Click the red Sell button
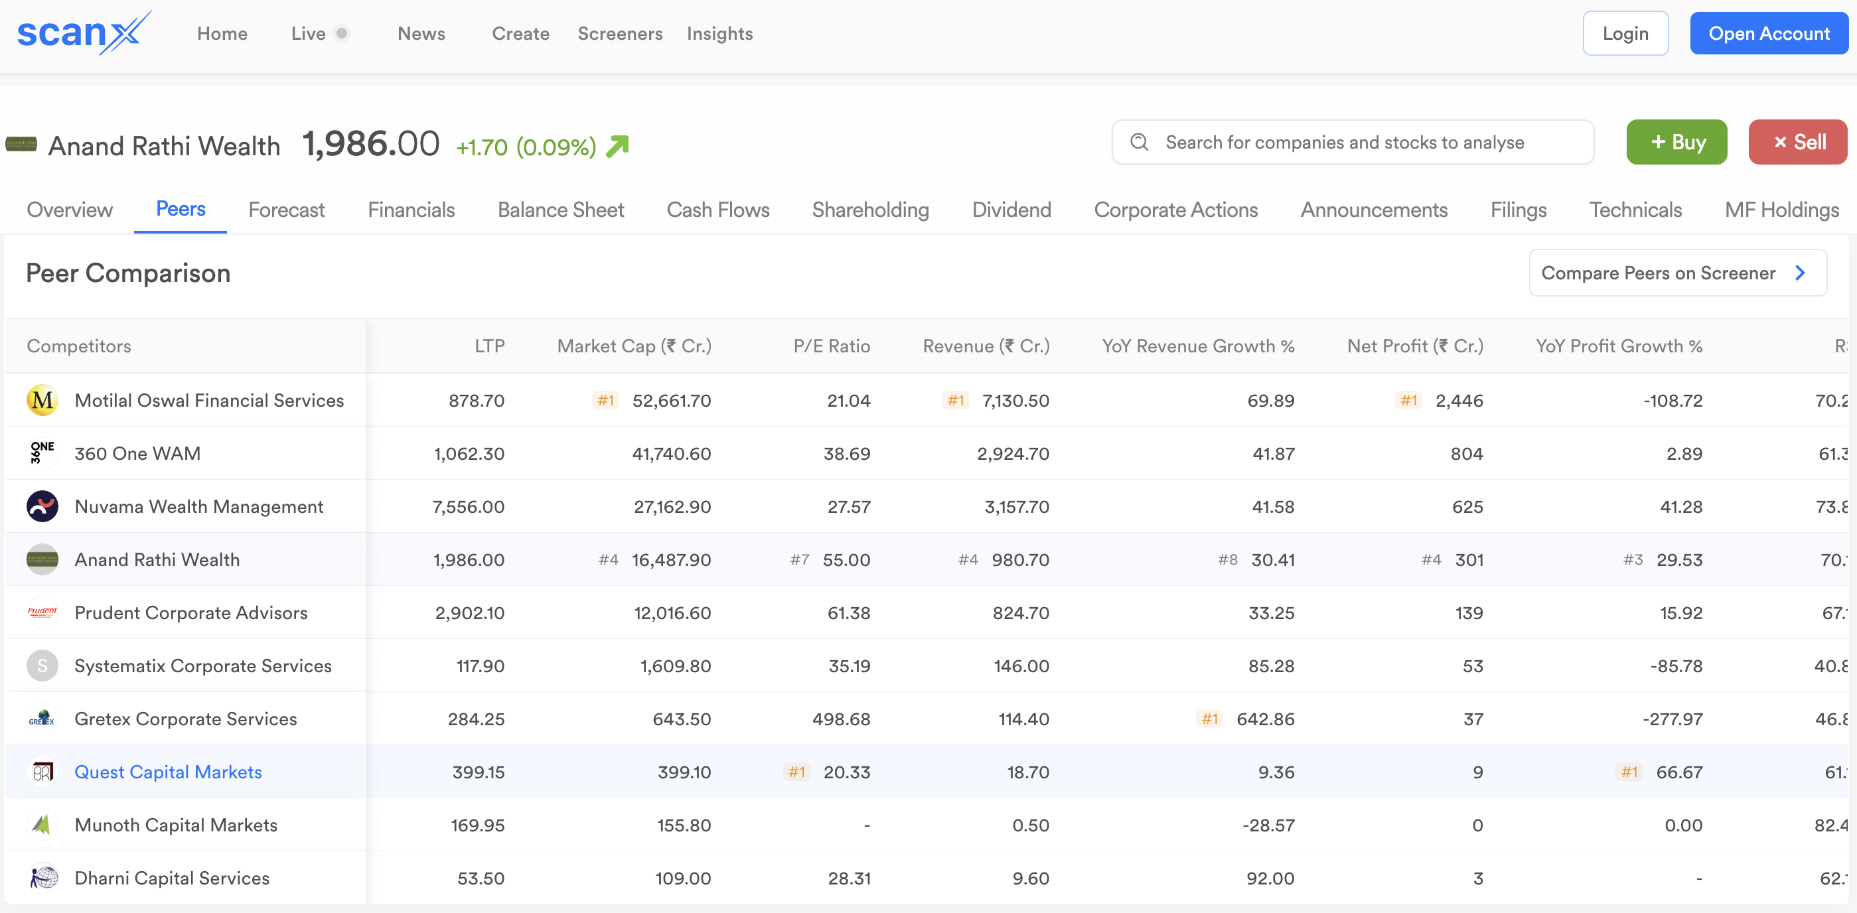 pos(1797,142)
